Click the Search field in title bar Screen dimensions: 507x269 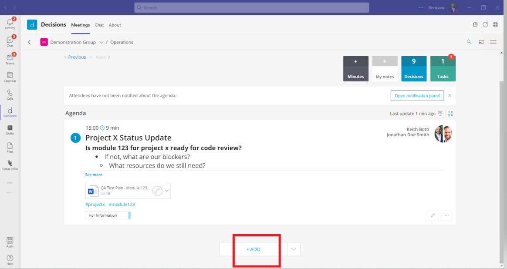[251, 7]
